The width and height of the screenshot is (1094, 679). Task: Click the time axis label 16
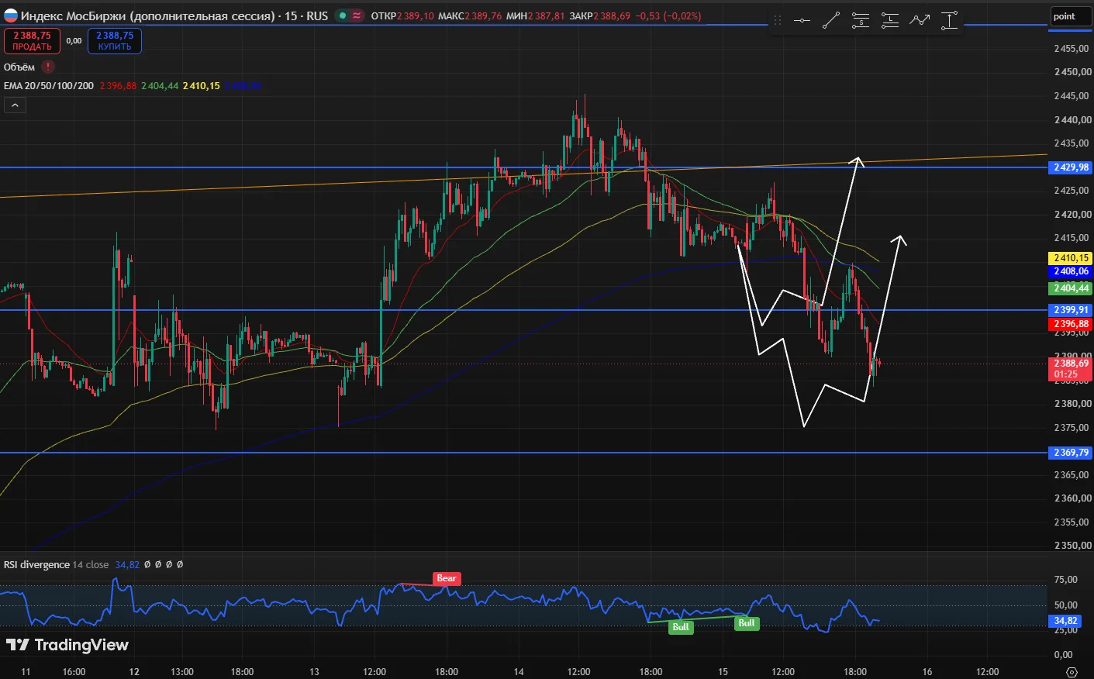tap(927, 672)
